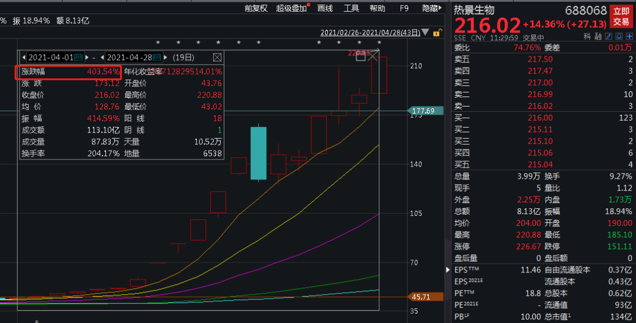Click the F9 menu item

point(404,8)
